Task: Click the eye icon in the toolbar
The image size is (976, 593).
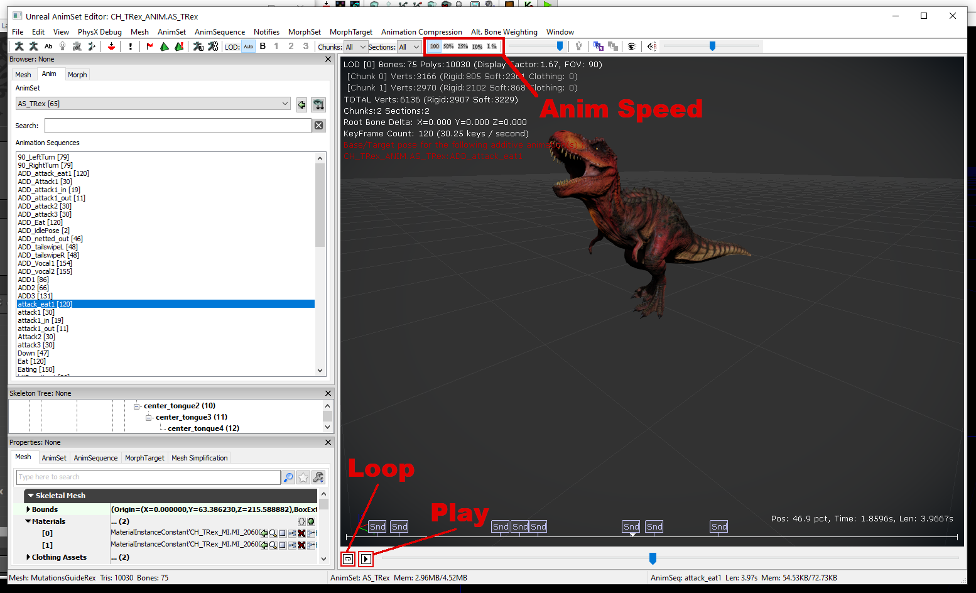Action: coord(631,46)
